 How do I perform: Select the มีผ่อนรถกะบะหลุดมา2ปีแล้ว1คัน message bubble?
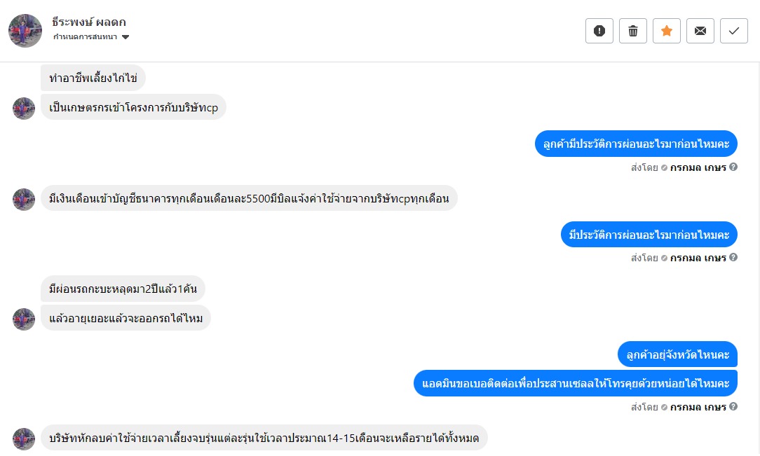tap(123, 289)
